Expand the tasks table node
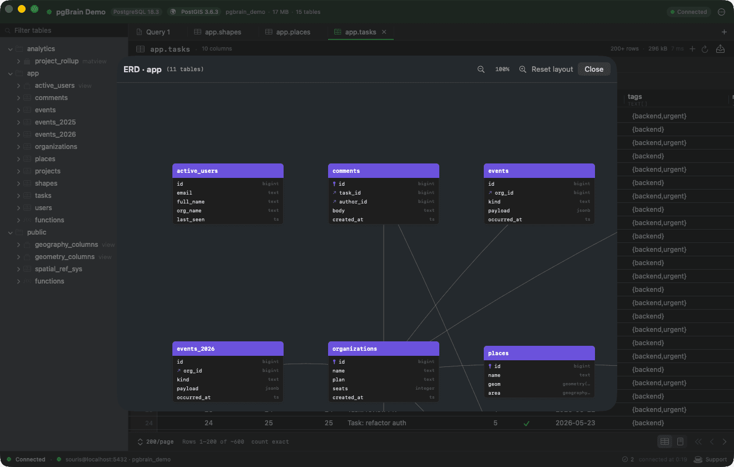Screen dimensions: 734x467 (18, 196)
